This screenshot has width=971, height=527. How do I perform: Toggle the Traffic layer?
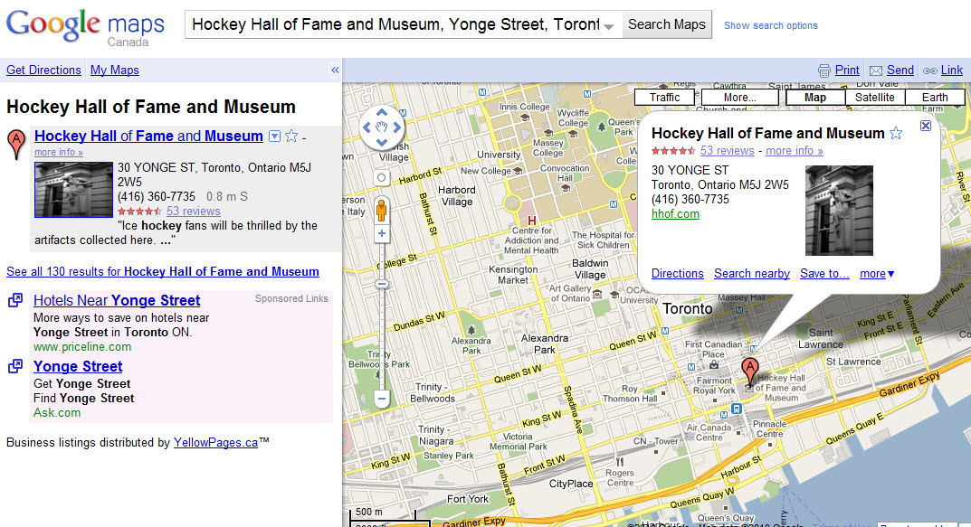[665, 97]
